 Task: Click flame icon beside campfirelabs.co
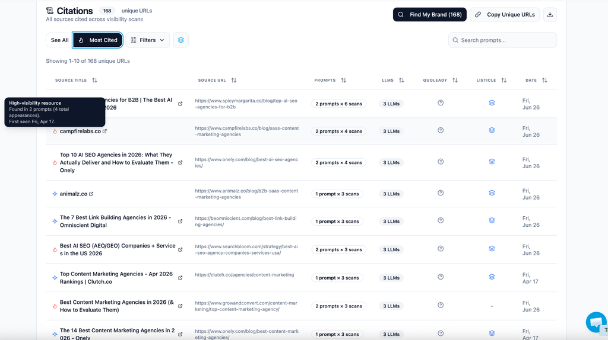point(55,131)
